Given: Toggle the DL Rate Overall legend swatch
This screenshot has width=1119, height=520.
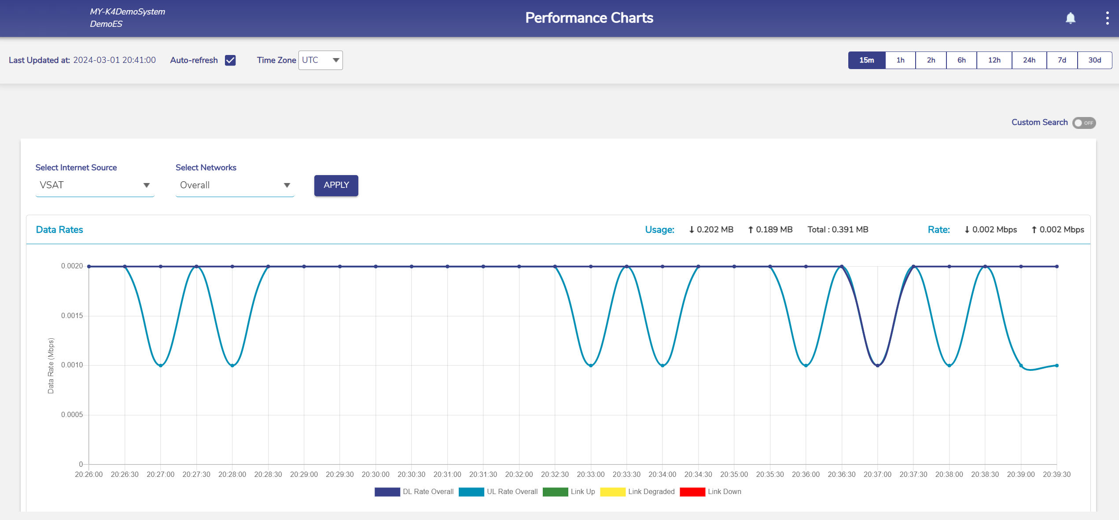Looking at the screenshot, I should pos(387,492).
